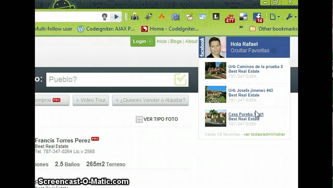Open the page menu dropdown
Viewport: 333px width, 188px height.
coord(274,17)
